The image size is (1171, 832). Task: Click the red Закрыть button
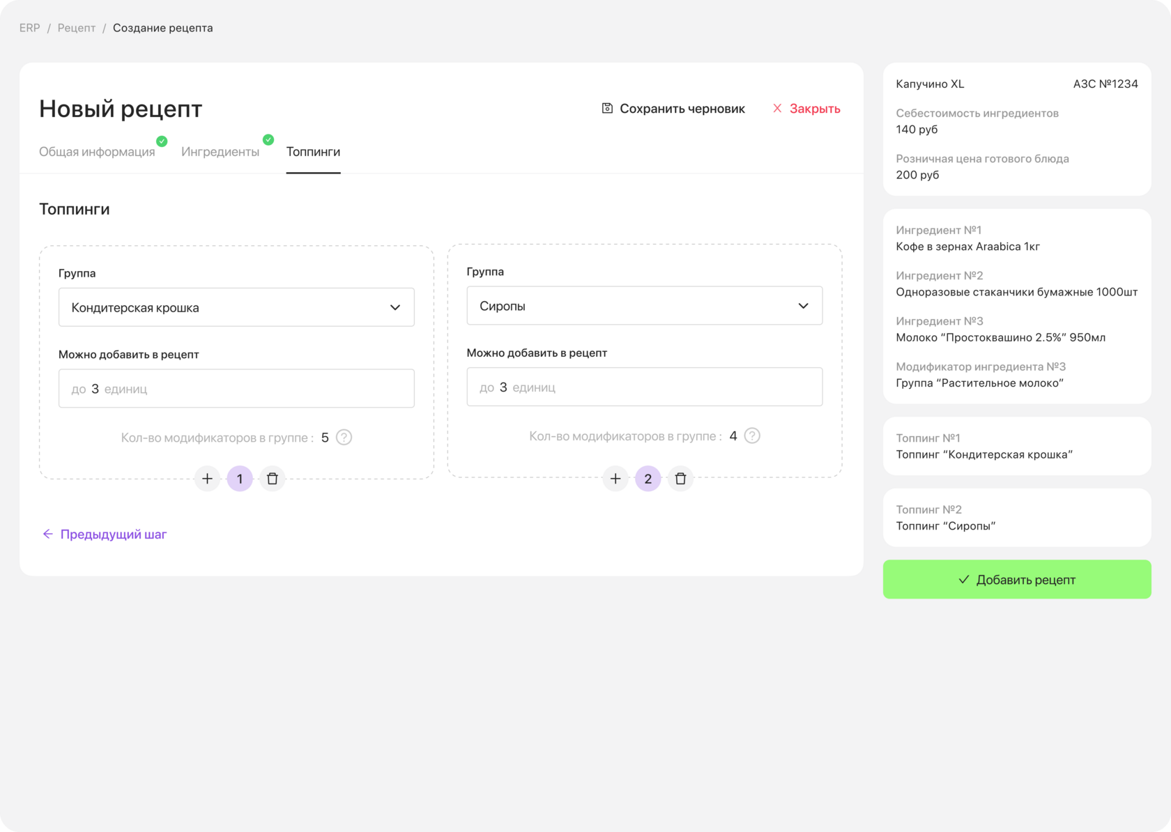pyautogui.click(x=806, y=109)
